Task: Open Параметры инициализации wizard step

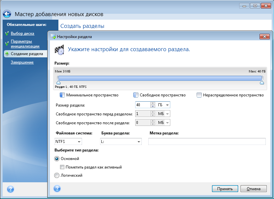Action: pos(25,44)
